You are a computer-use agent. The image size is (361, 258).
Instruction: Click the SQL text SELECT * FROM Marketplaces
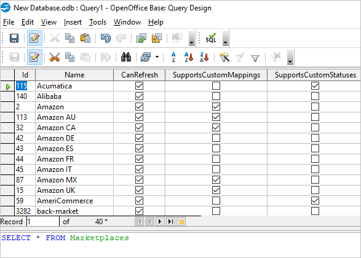(65, 238)
